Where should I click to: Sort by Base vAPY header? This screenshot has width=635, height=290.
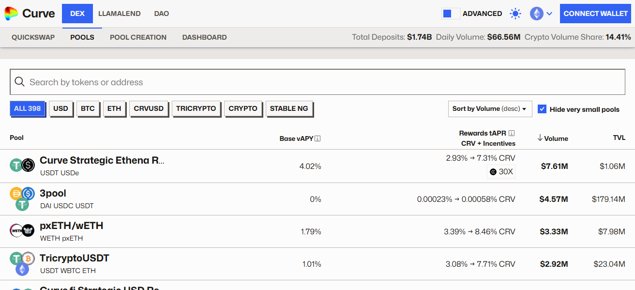(296, 138)
